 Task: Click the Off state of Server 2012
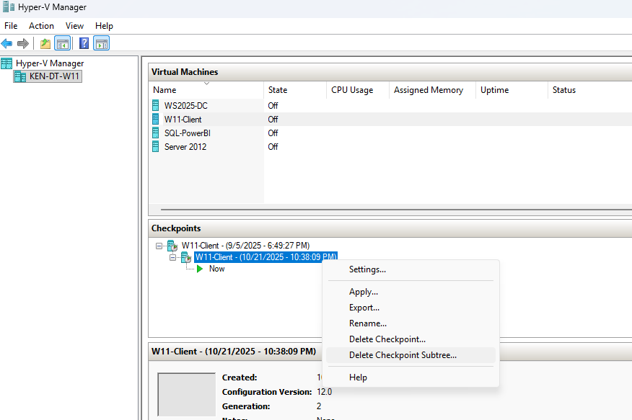tap(273, 146)
